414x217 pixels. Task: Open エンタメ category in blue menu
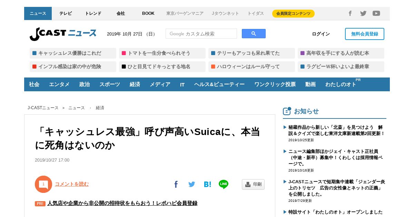[59, 84]
